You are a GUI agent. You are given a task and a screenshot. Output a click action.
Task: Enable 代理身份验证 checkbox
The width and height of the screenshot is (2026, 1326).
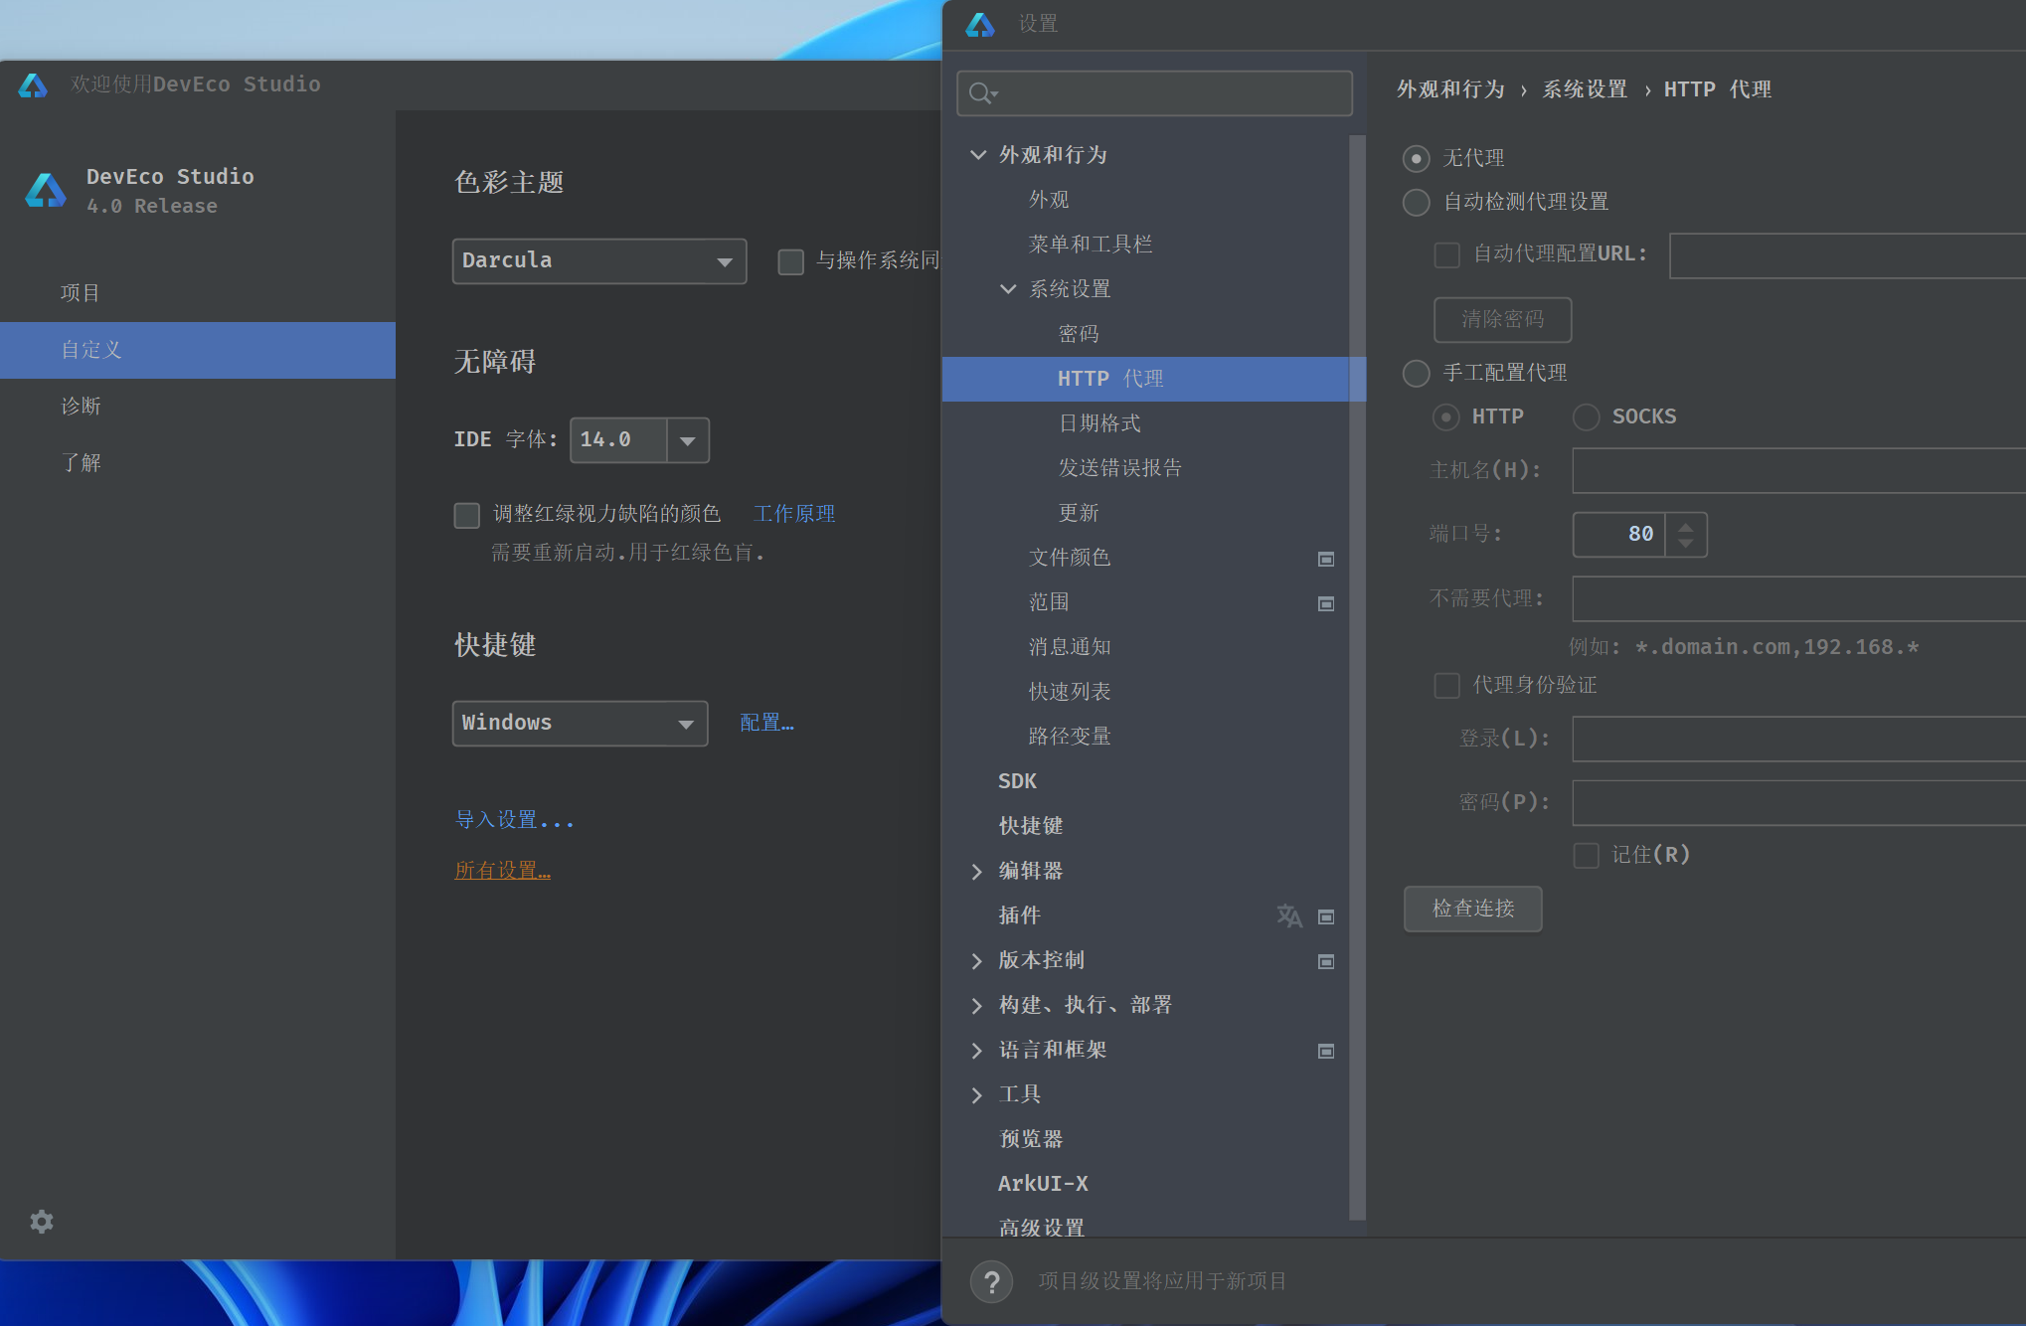(x=1447, y=685)
